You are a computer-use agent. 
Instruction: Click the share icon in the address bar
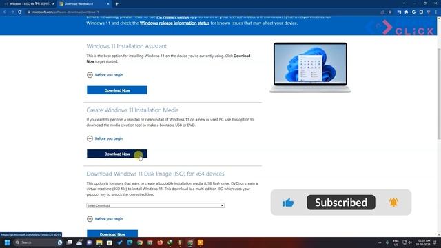[x=382, y=12]
